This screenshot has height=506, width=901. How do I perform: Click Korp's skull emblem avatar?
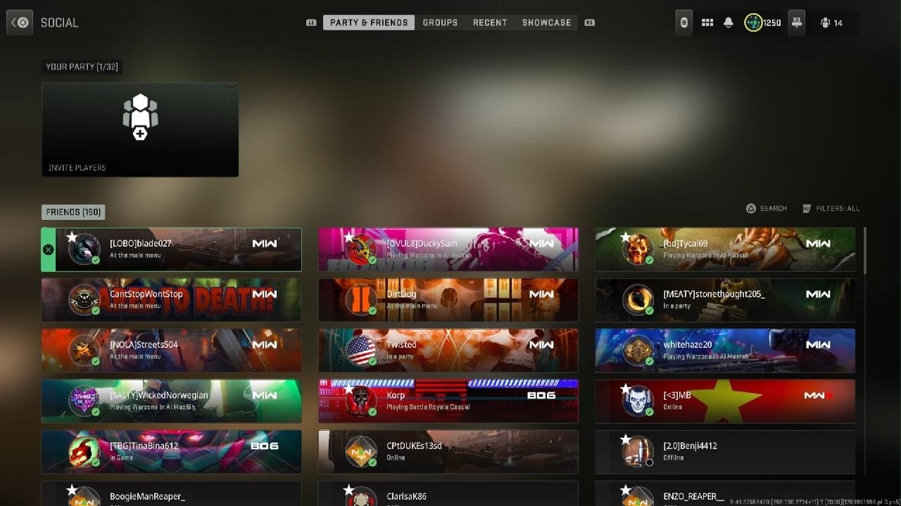(361, 401)
